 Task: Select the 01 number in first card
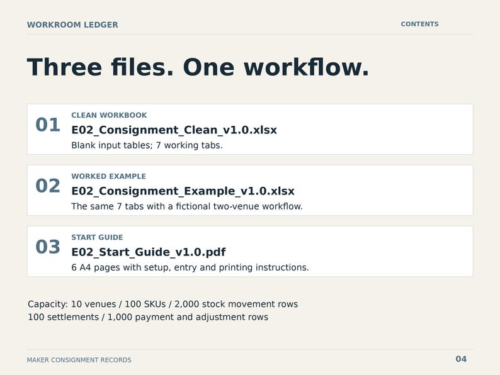(x=48, y=125)
